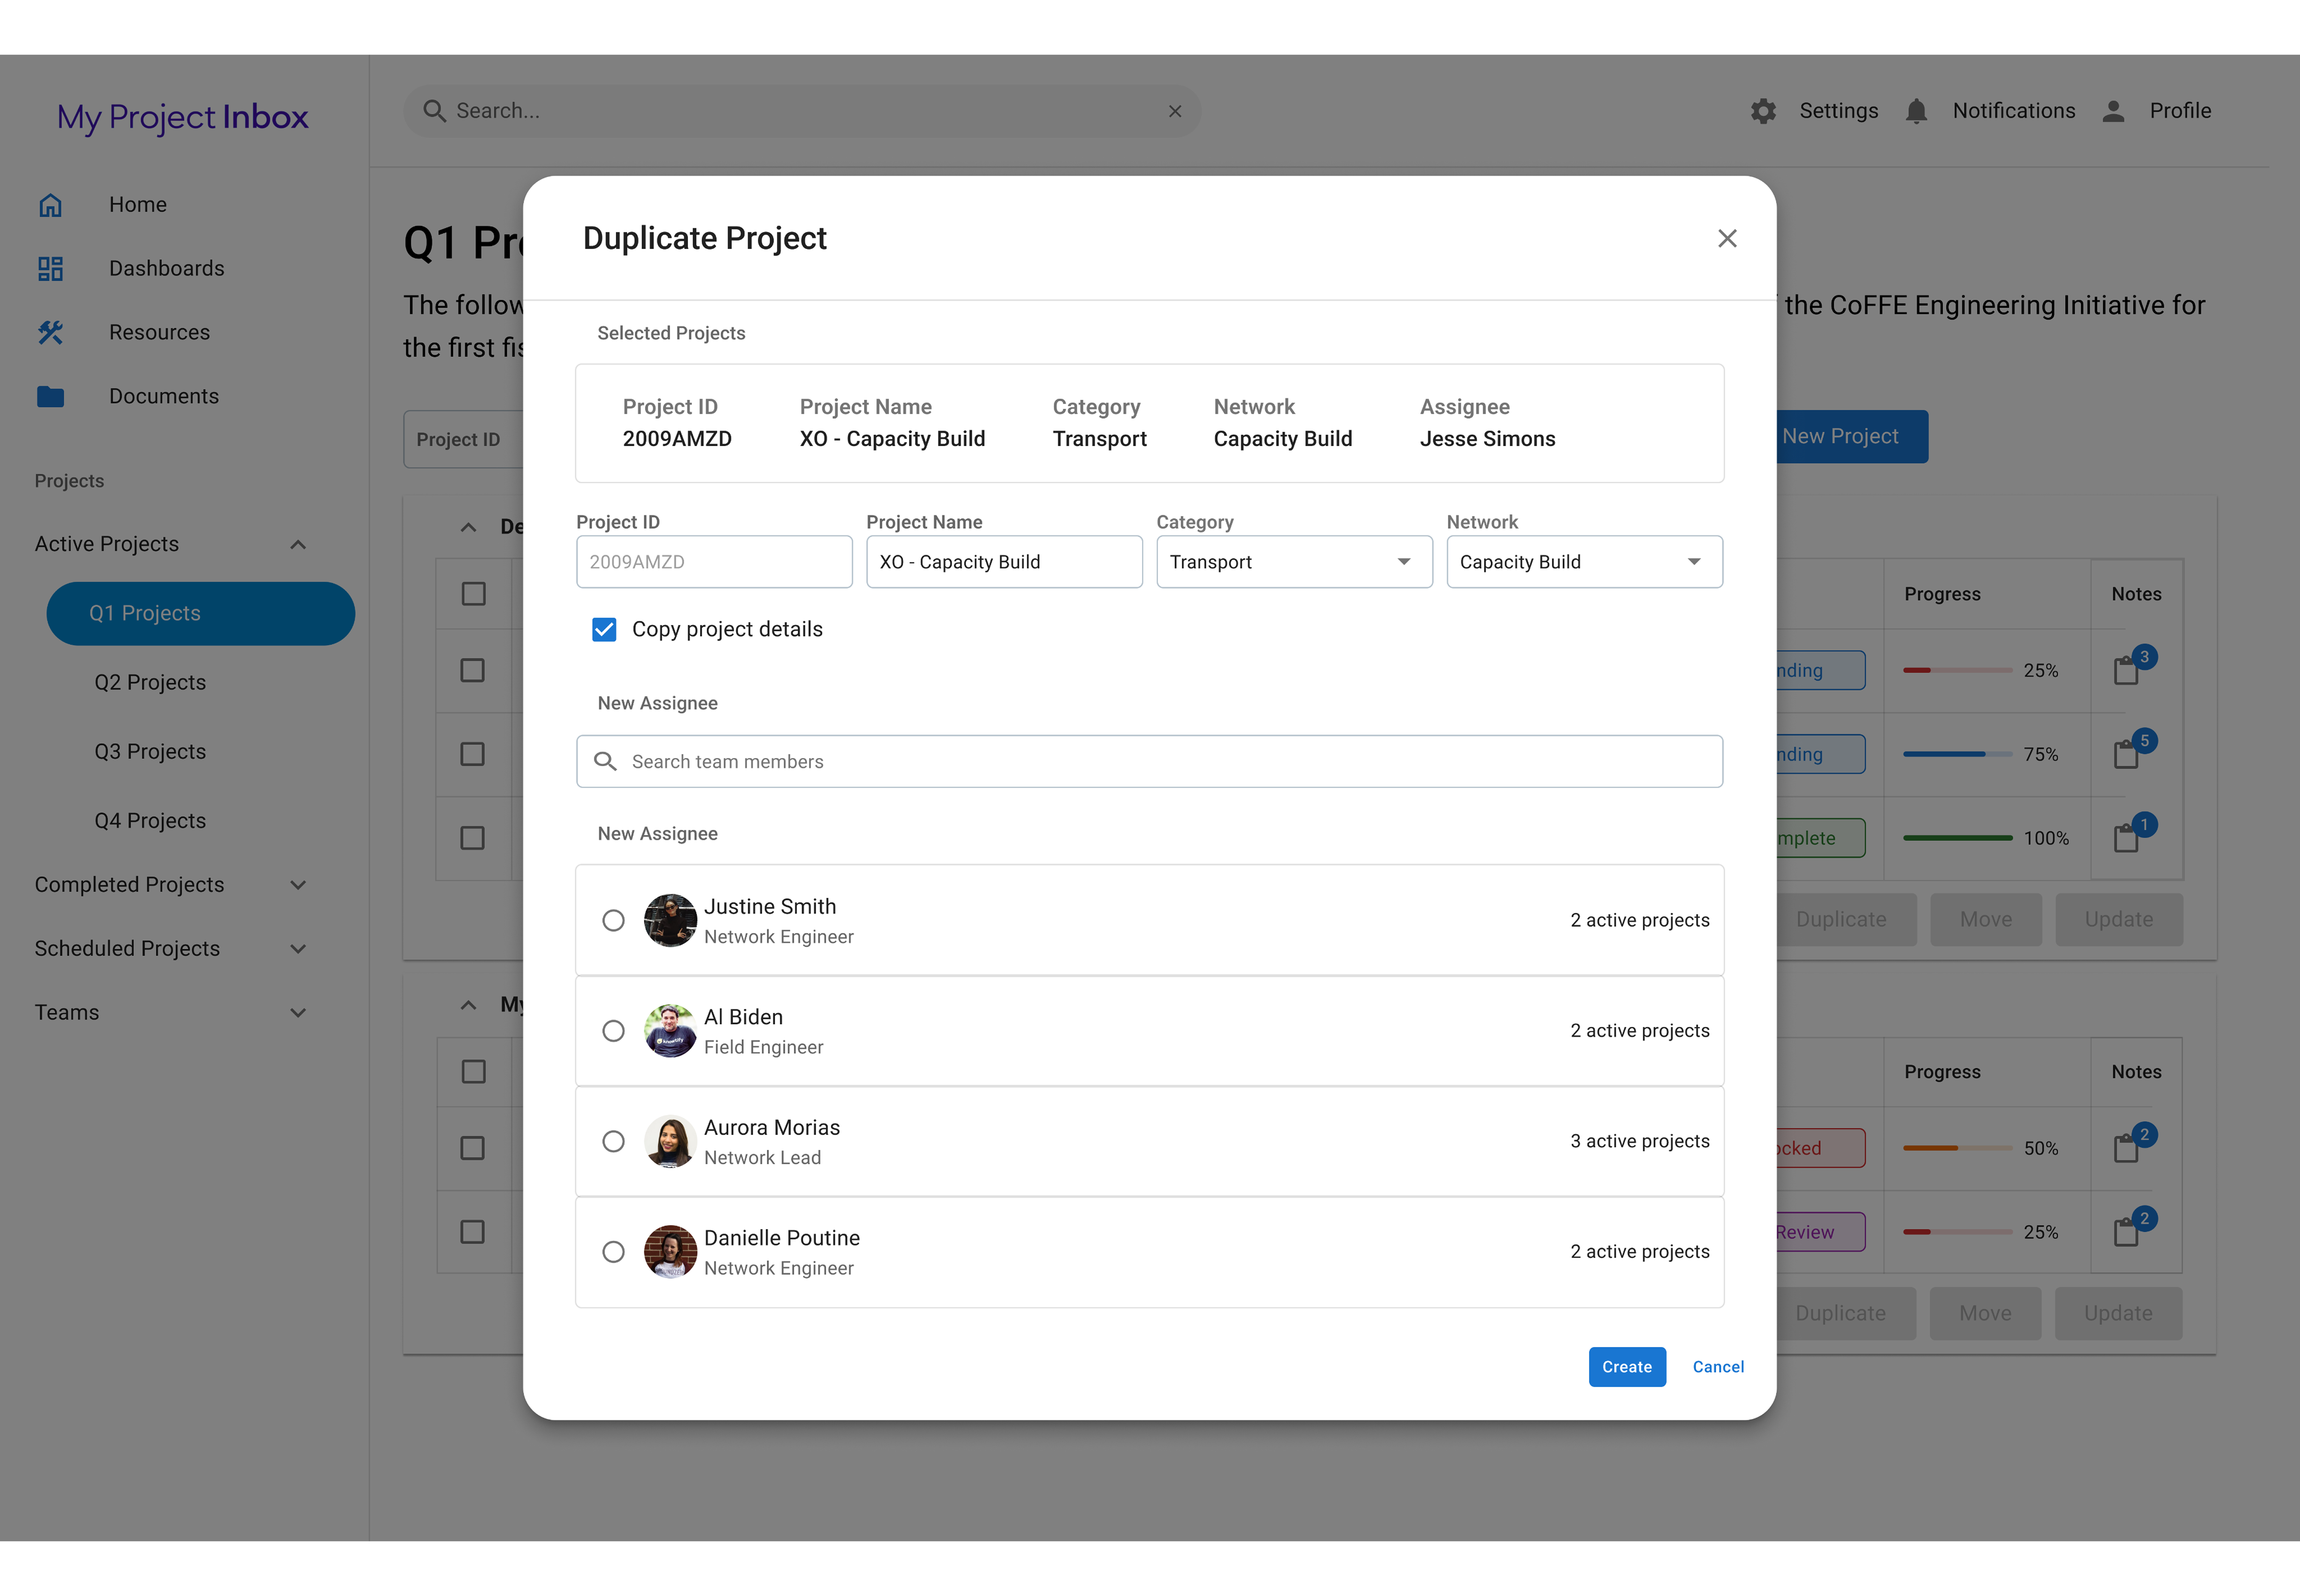The image size is (2300, 1596).
Task: Click the Documents folder icon
Action: [50, 397]
